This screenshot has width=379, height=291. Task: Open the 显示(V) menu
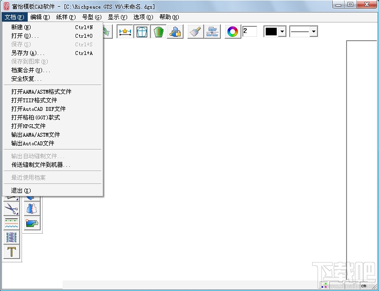coord(118,17)
